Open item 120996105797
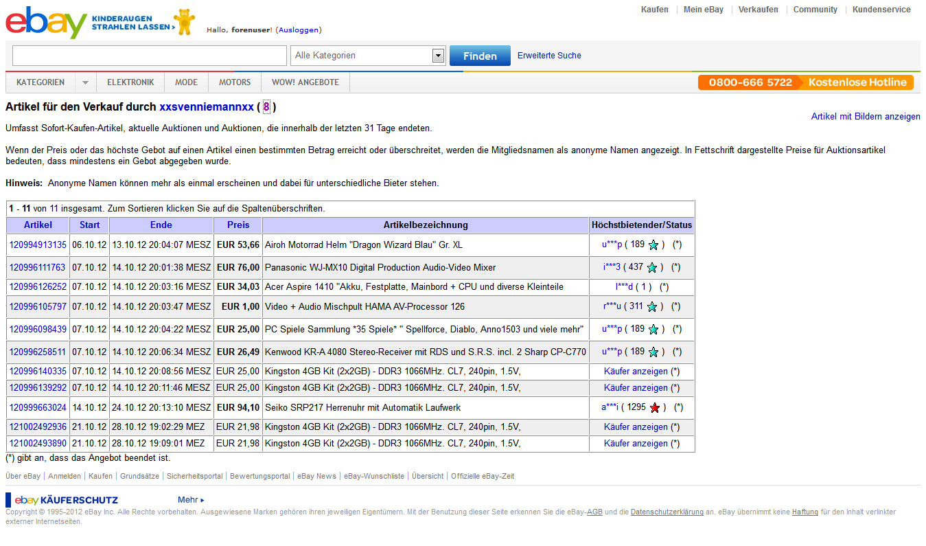926x546 pixels. [38, 307]
